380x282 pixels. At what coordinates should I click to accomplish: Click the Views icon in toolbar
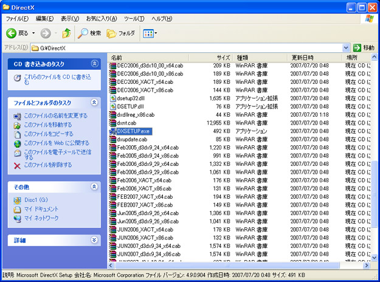(148, 33)
